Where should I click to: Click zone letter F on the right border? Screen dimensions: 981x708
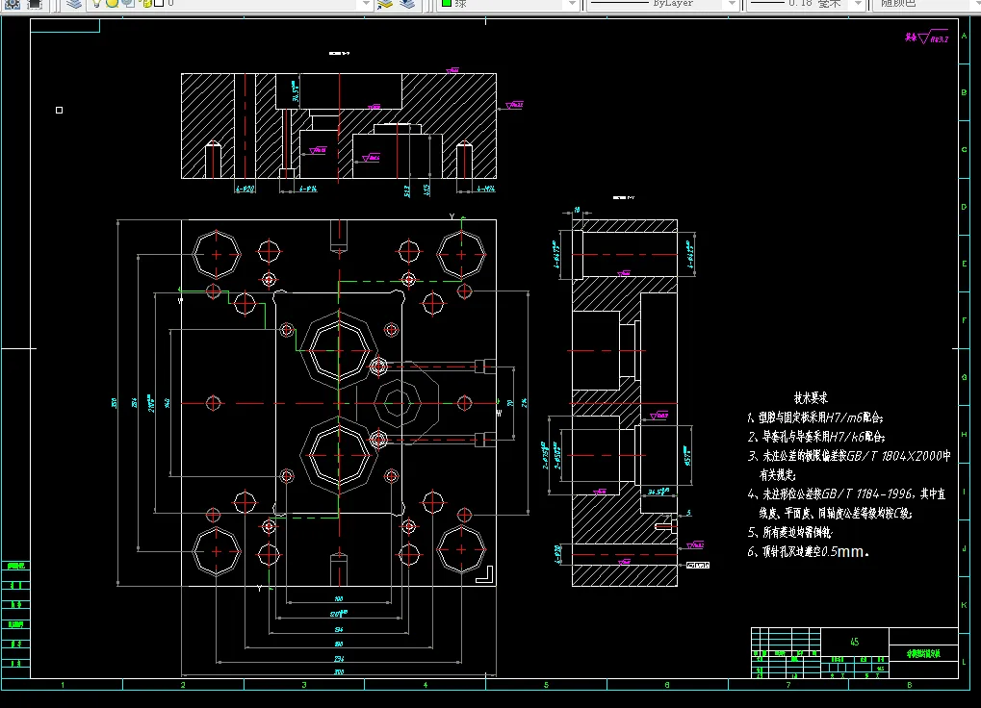(x=964, y=320)
